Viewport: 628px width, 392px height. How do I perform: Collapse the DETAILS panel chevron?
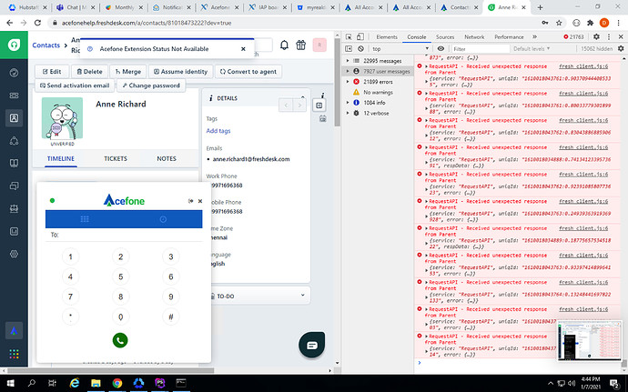pyautogui.click(x=303, y=97)
